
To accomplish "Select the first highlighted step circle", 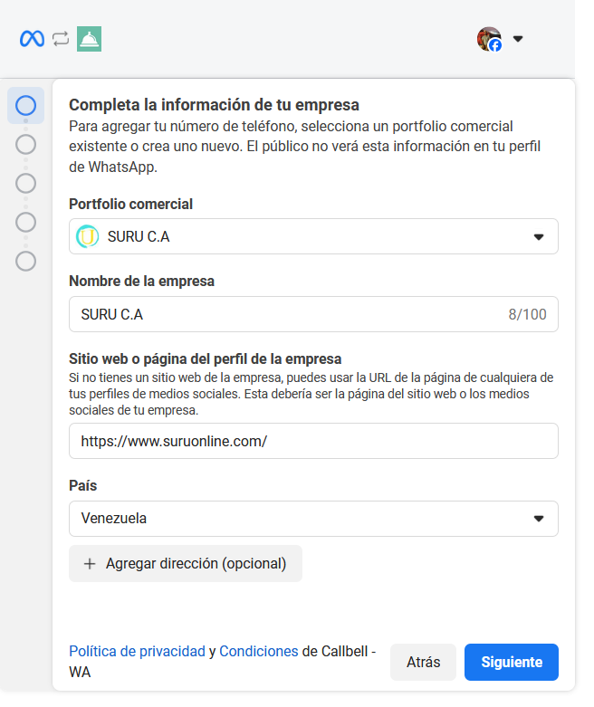I will (26, 105).
